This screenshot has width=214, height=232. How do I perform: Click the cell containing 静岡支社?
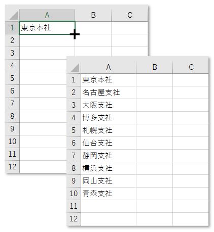pos(109,156)
